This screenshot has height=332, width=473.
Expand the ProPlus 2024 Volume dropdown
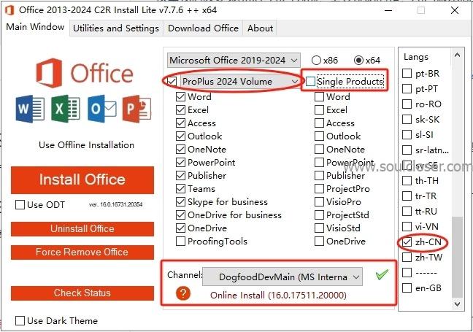pos(240,82)
